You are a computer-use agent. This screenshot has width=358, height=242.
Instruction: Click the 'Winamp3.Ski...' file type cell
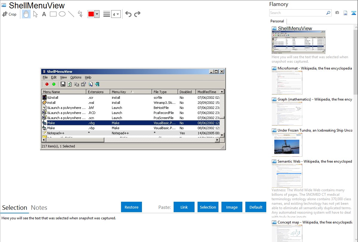pyautogui.click(x=164, y=103)
